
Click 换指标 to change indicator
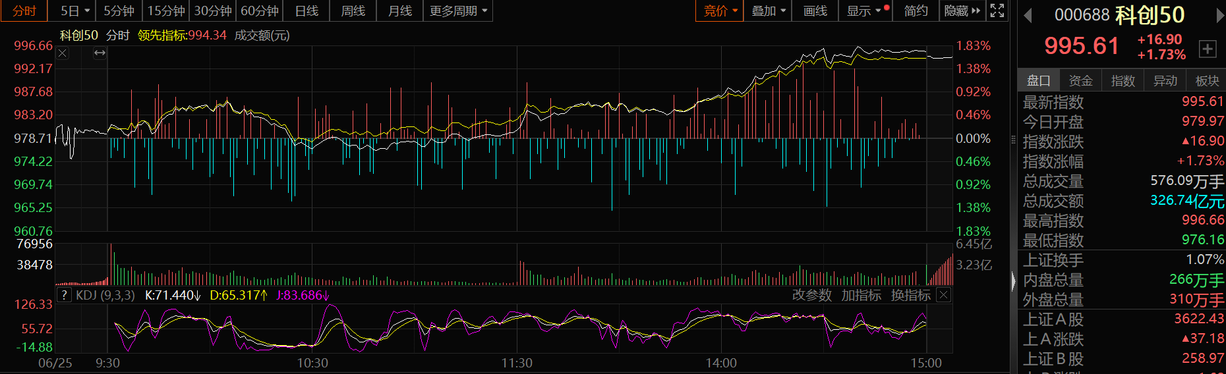click(910, 295)
